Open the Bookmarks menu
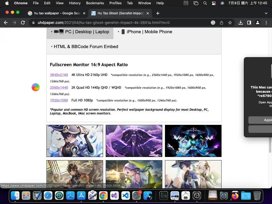The image size is (272, 204). point(95,3)
